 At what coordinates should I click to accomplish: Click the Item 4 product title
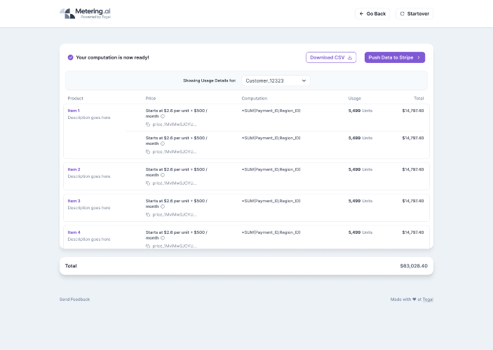click(x=74, y=232)
